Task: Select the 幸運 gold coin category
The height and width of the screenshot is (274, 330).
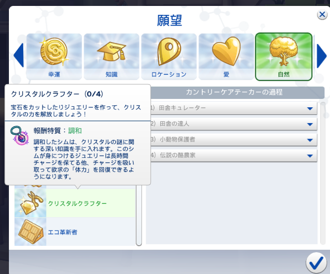Action: coord(54,56)
